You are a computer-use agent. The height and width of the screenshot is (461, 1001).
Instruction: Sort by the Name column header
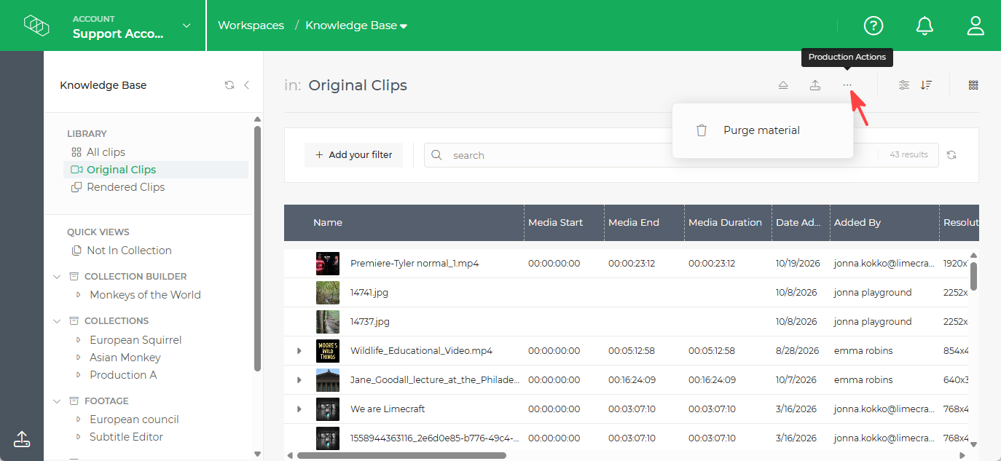328,223
